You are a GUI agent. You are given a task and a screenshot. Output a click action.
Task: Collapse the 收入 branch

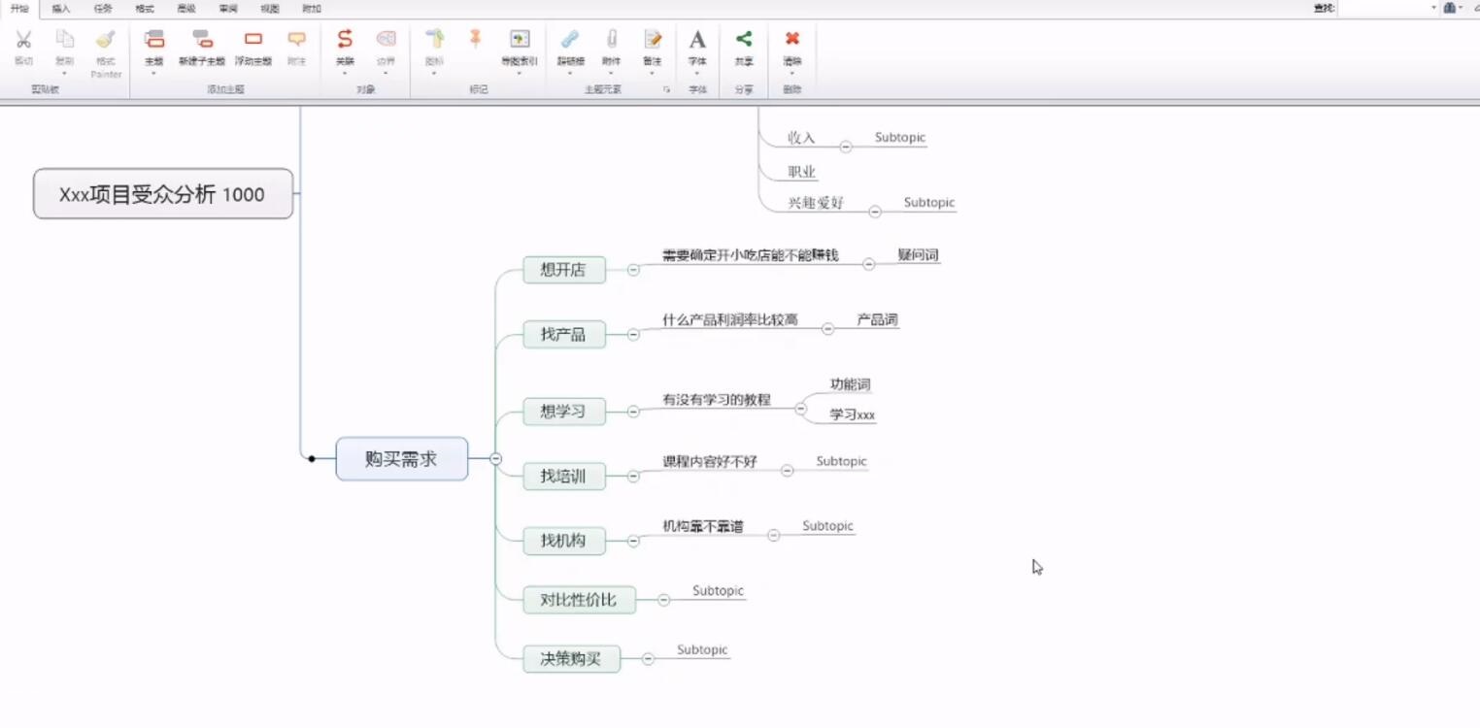coord(846,147)
